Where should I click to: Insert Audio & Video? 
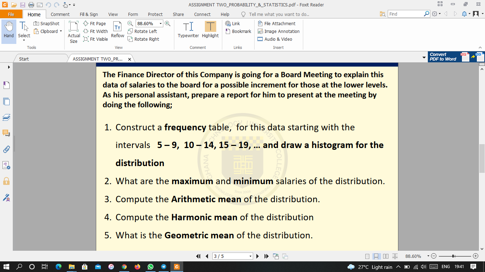[275, 39]
